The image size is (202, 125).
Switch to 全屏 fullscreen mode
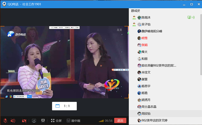(x=56, y=121)
